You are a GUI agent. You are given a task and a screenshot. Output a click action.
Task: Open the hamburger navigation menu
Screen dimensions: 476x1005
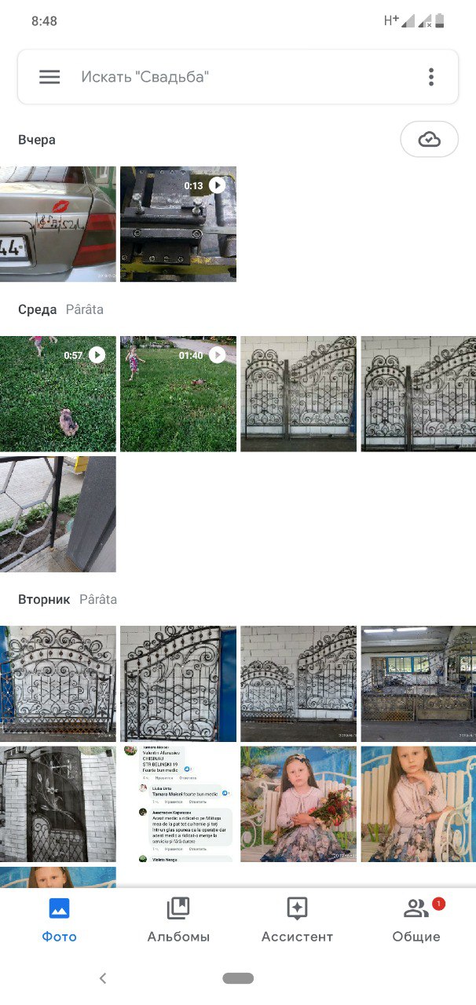point(49,77)
